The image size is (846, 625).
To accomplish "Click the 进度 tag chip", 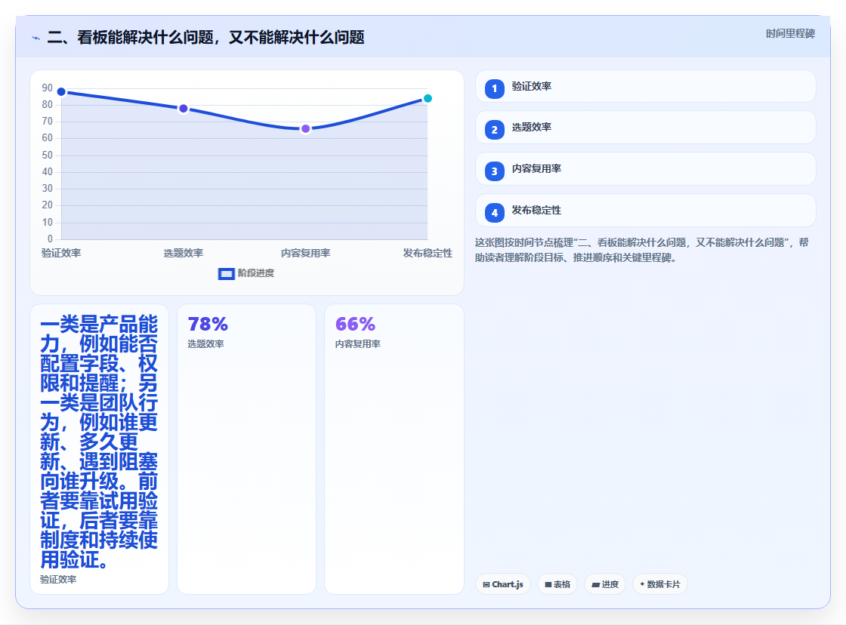I will click(x=605, y=584).
